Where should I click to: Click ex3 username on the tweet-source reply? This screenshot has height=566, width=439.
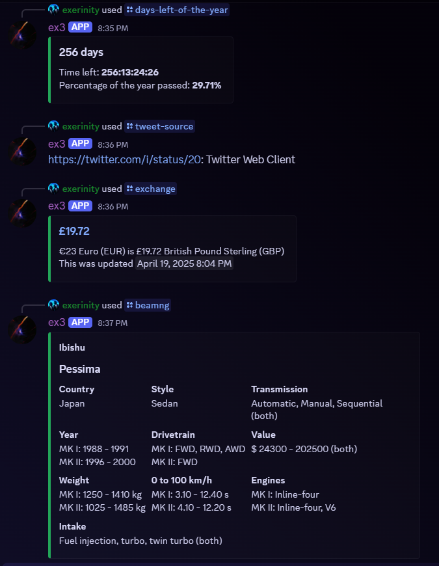(57, 144)
